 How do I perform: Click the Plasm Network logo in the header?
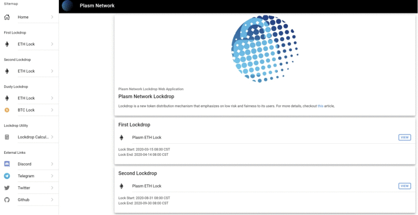tap(68, 6)
